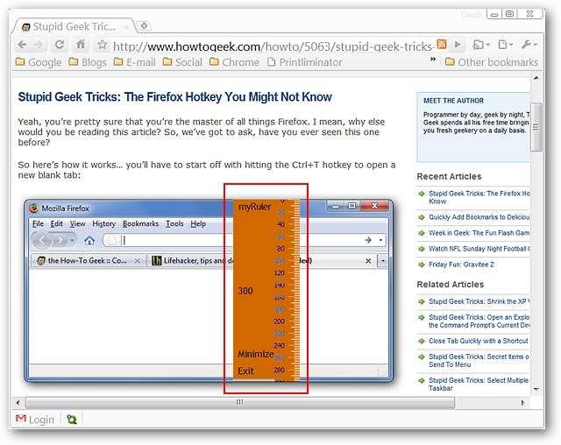
Task: Bookmark the page with the star icon
Action: pyautogui.click(x=103, y=45)
